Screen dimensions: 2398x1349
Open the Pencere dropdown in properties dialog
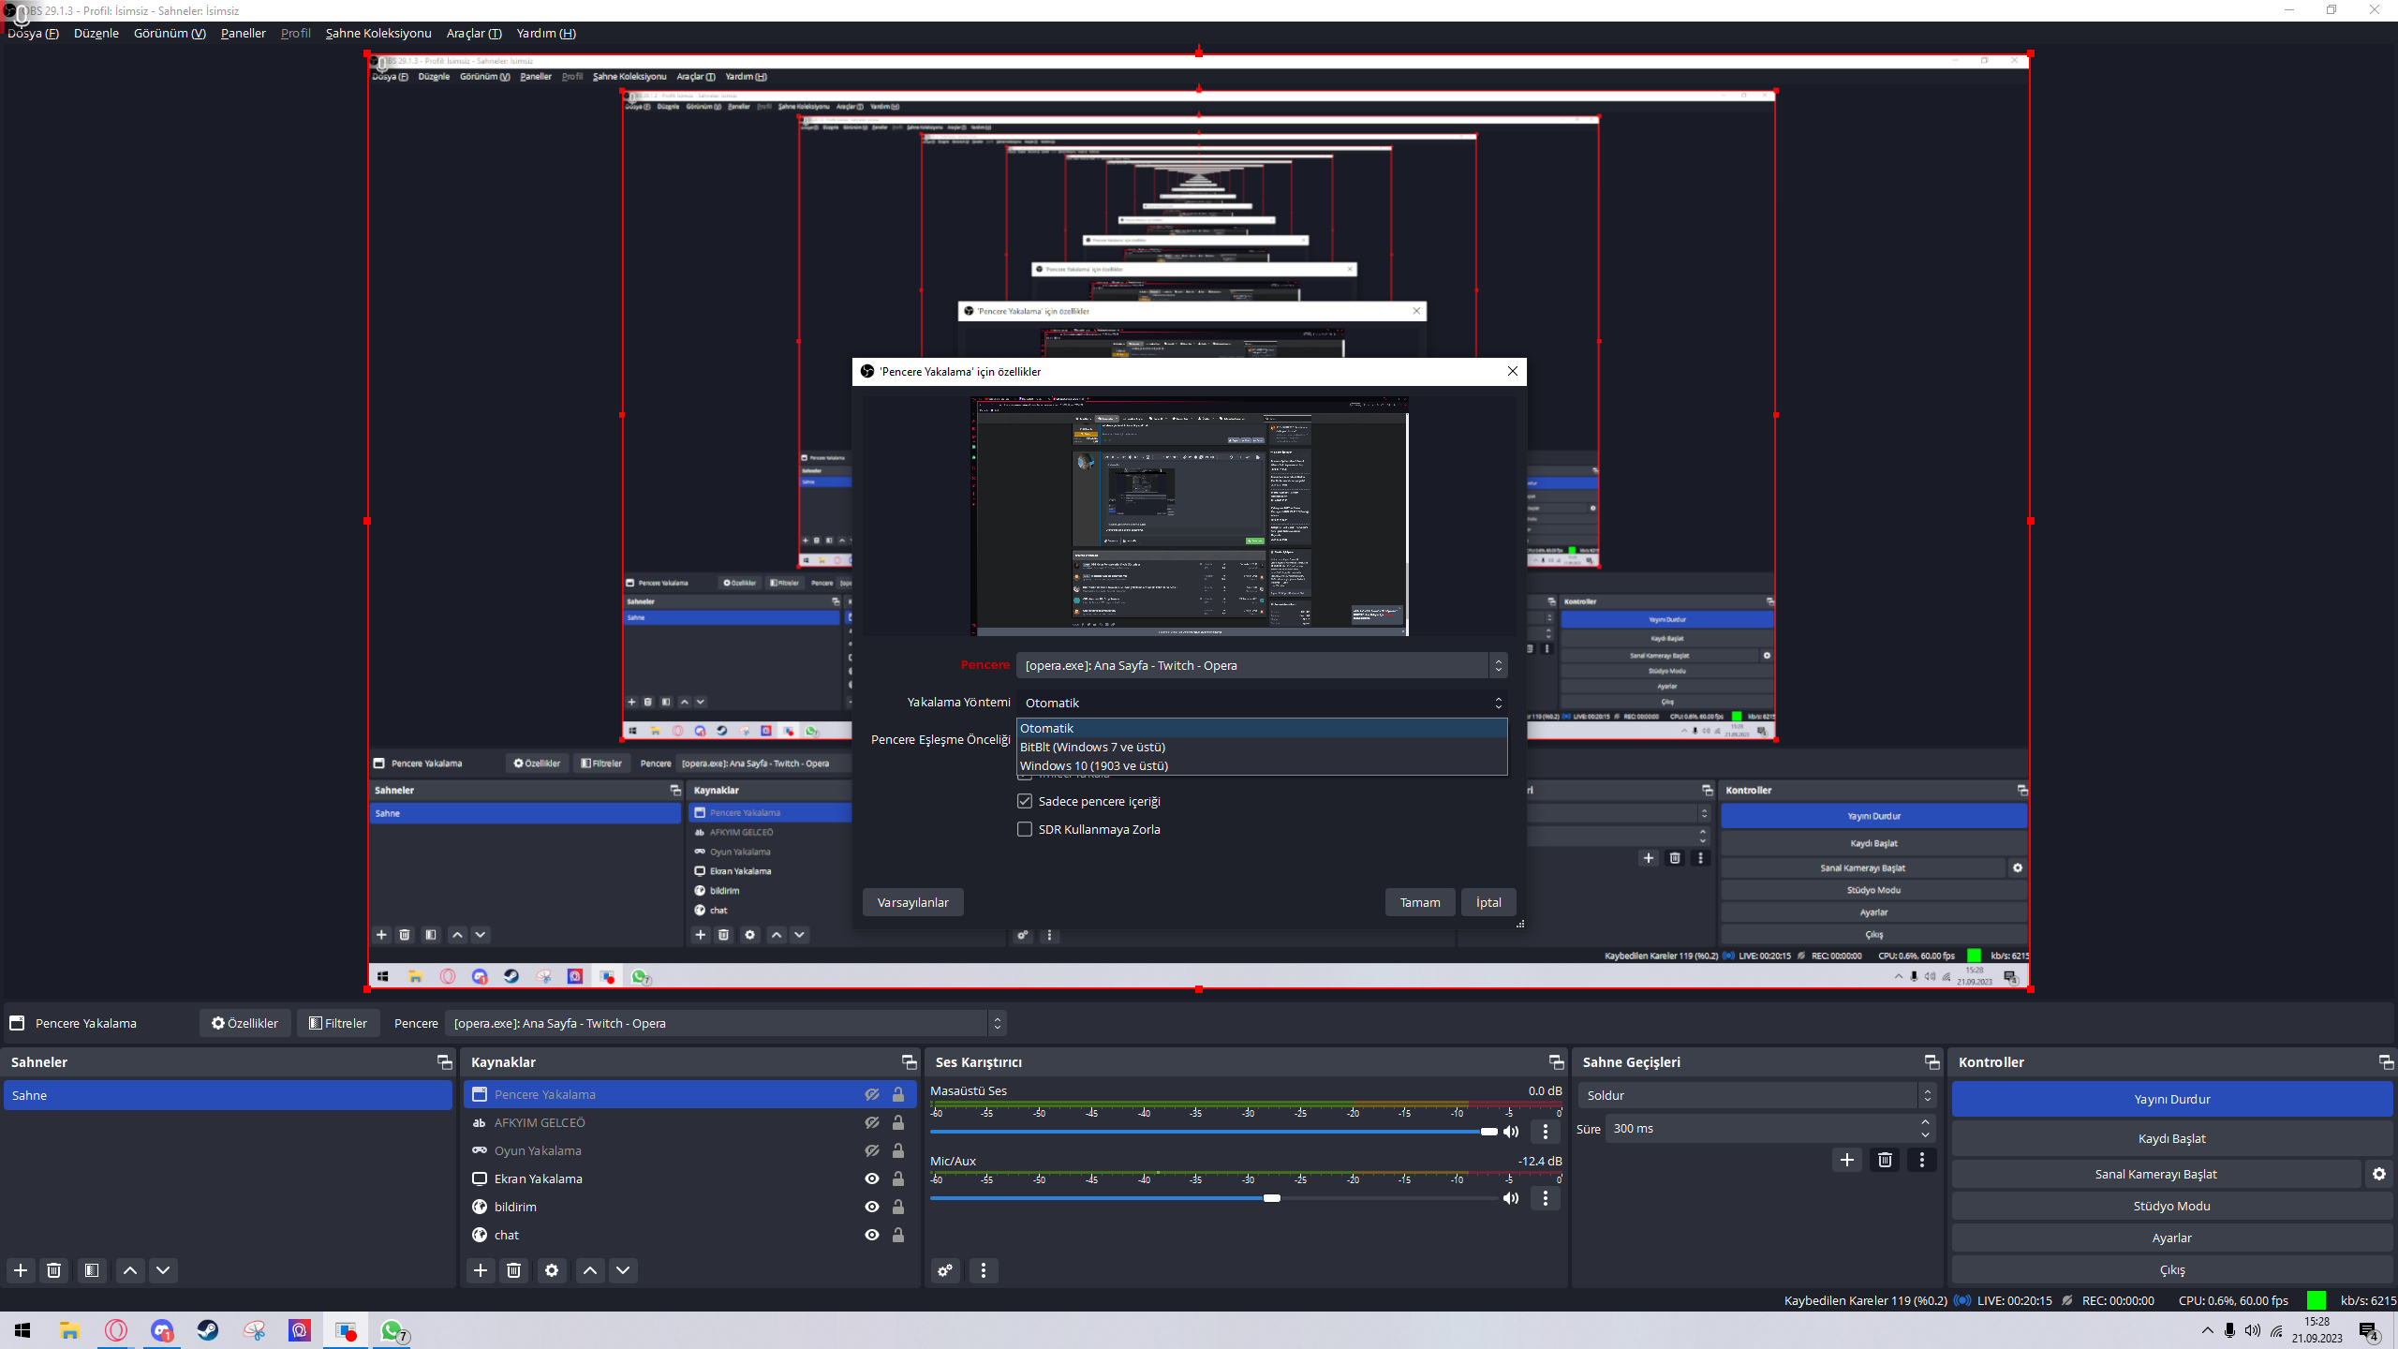click(x=1261, y=665)
